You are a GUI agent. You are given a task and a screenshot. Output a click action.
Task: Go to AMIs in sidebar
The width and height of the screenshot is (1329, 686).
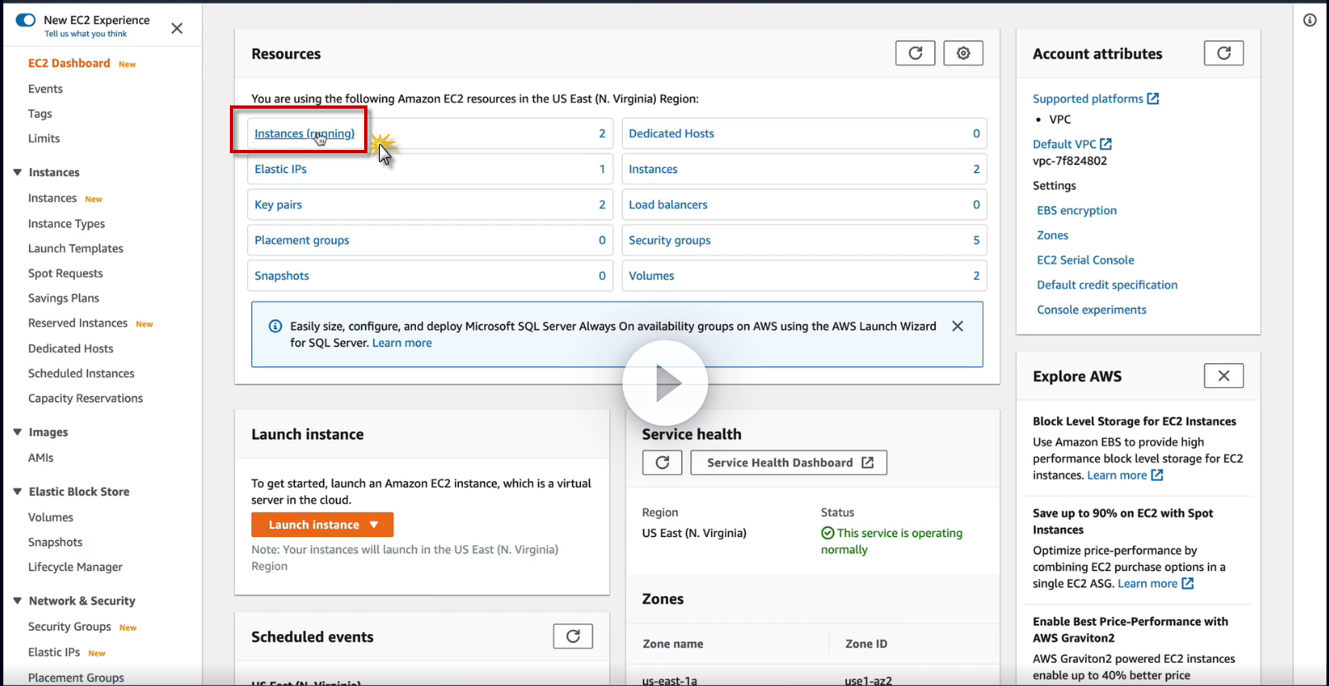[x=41, y=458]
